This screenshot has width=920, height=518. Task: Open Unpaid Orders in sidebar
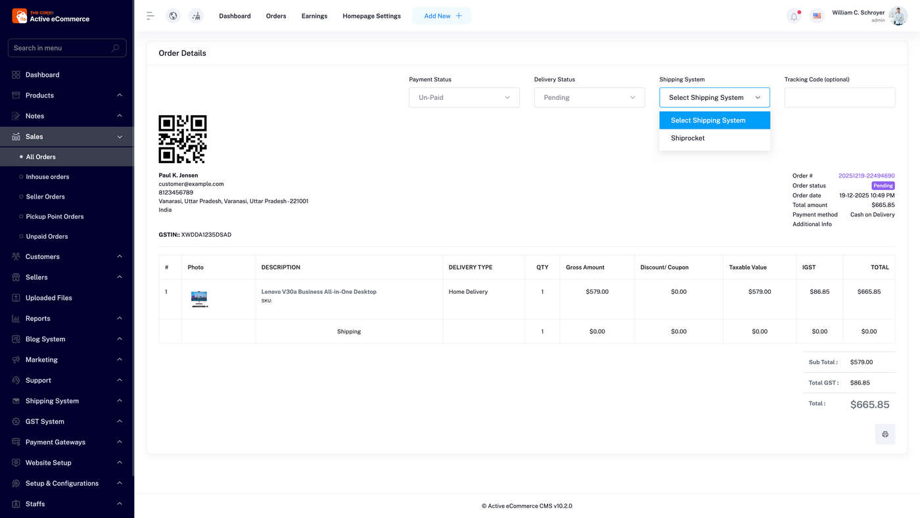coord(47,236)
